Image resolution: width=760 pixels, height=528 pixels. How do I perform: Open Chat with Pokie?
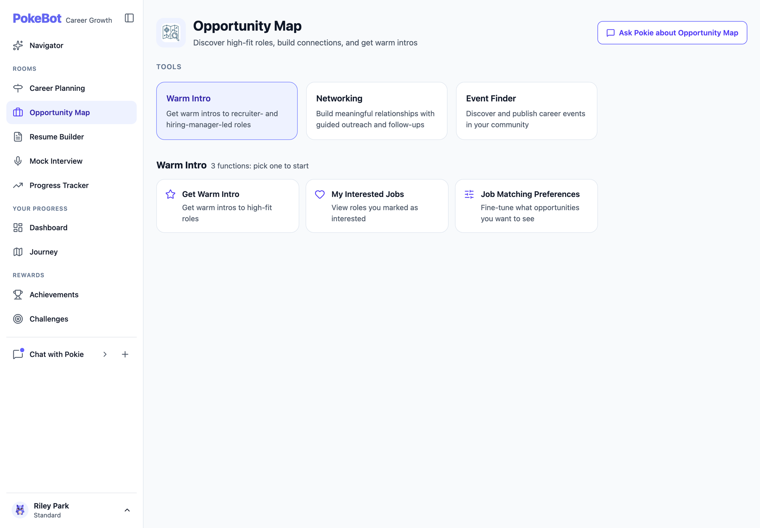coord(57,354)
